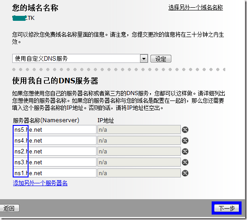Click IP address field beside ns4.he.net
This screenshot has height=220, width=247.
click(139, 140)
